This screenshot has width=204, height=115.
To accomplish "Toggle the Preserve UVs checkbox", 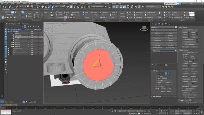I will pyautogui.click(x=184, y=61).
